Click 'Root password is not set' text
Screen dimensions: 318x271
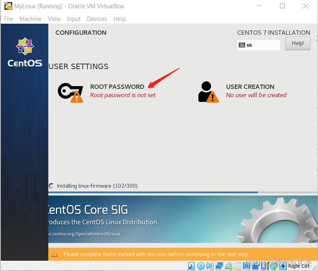pos(123,95)
